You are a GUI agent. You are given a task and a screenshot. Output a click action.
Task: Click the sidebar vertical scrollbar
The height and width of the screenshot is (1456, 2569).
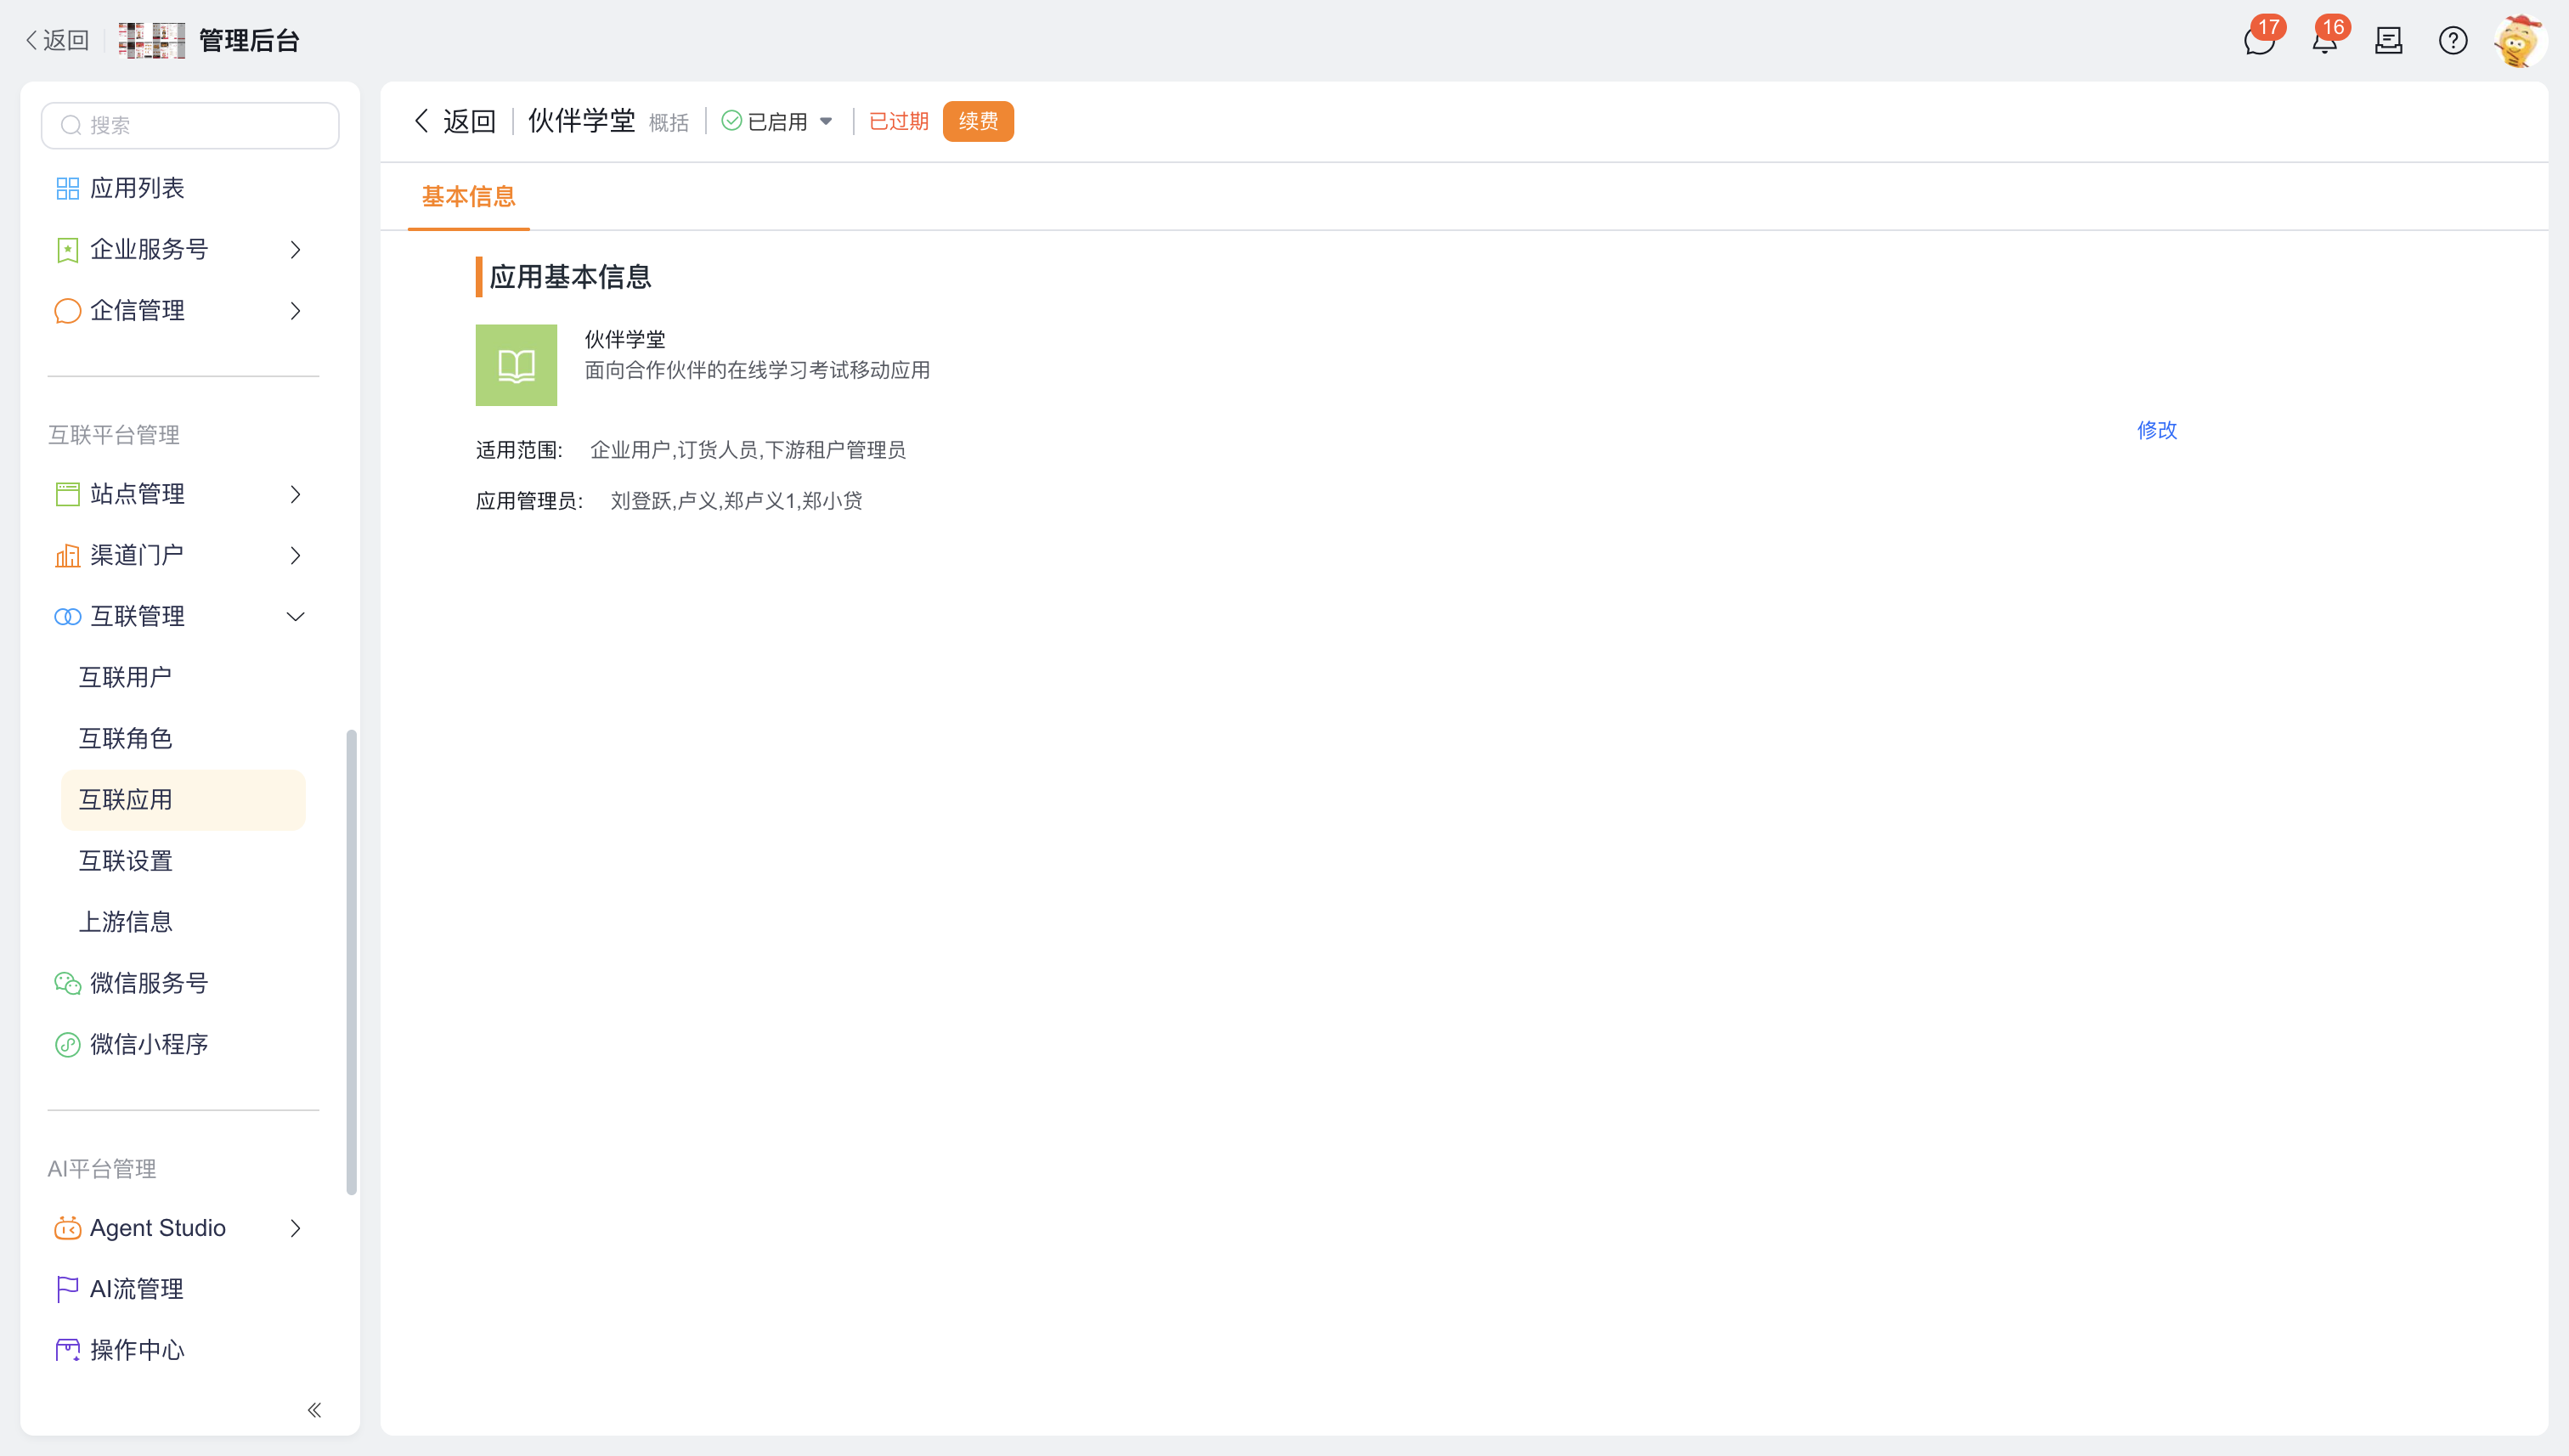click(351, 962)
